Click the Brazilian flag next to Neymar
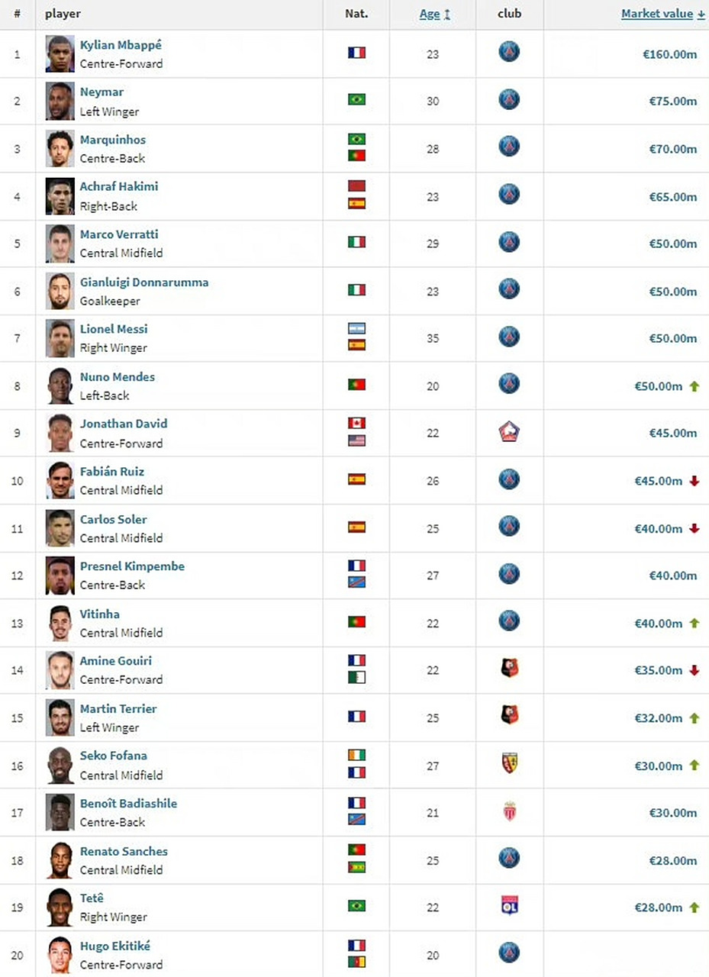 click(356, 100)
